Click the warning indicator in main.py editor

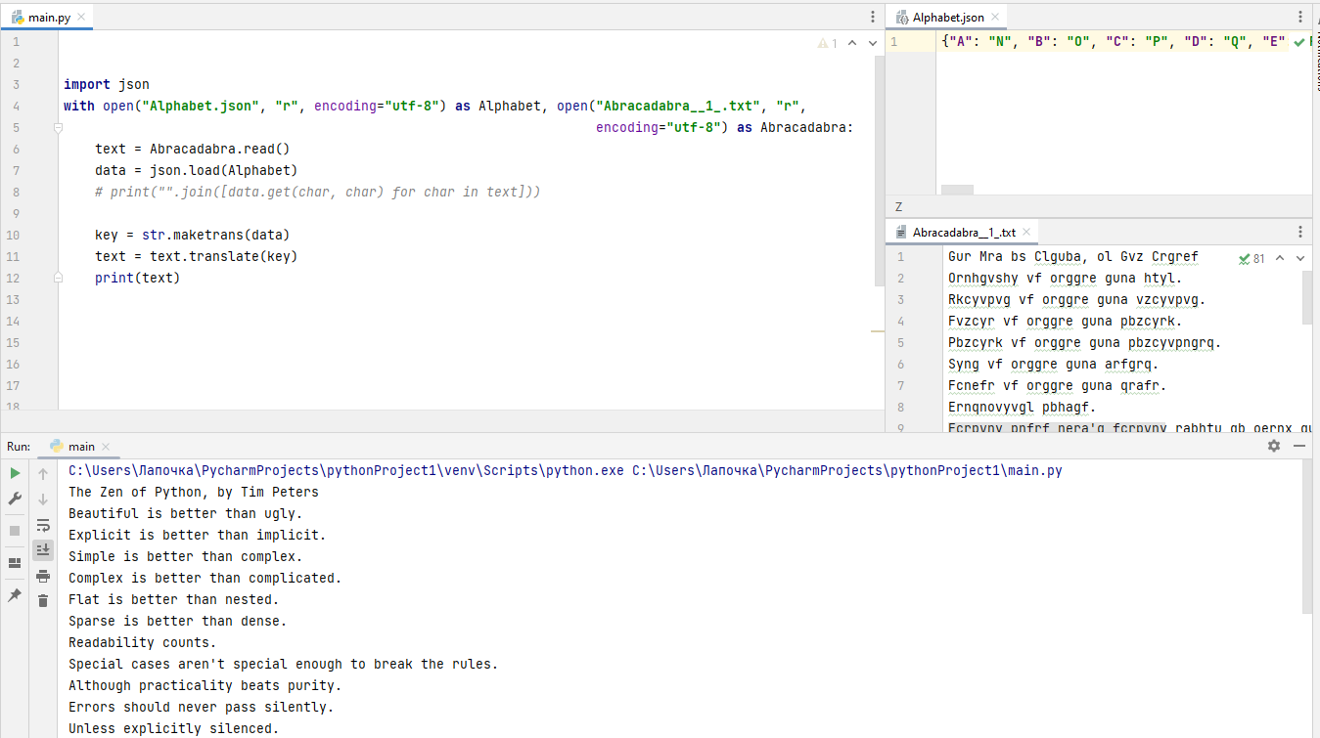pos(828,43)
